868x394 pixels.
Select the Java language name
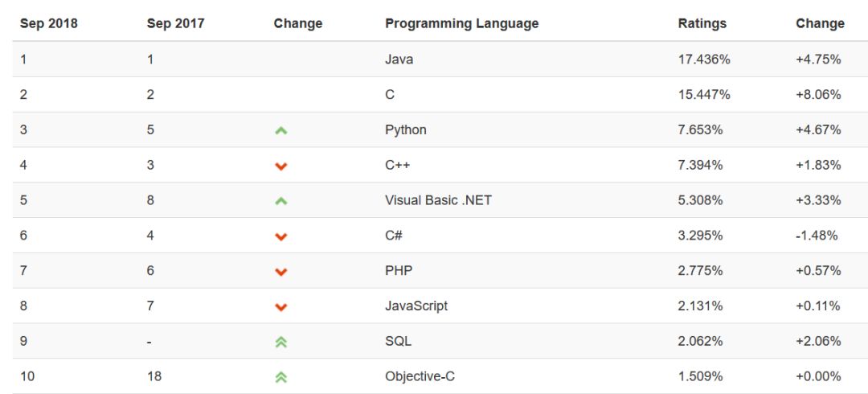pos(399,59)
